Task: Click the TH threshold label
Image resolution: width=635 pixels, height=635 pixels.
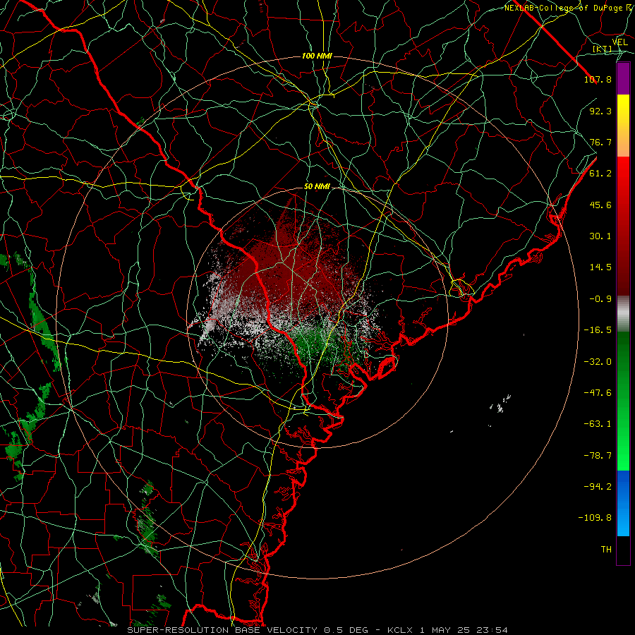Action: tap(606, 550)
